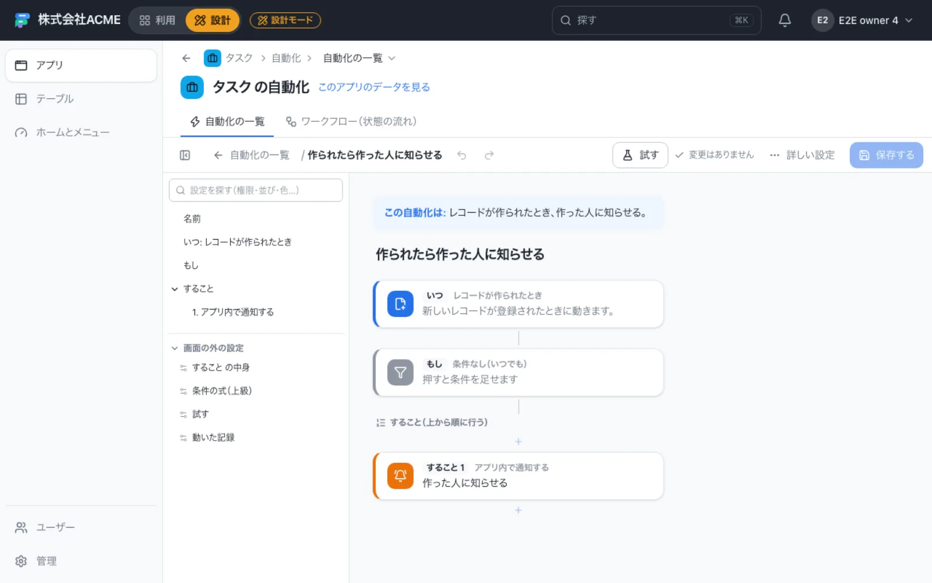Switch to 利用 mode
This screenshot has width=932, height=583.
[x=157, y=20]
